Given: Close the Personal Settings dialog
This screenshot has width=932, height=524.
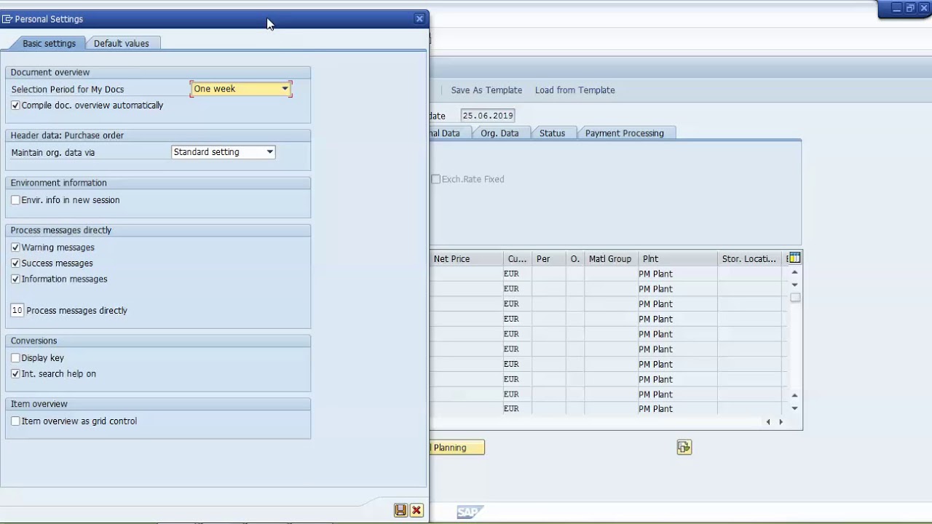Looking at the screenshot, I should (x=419, y=19).
